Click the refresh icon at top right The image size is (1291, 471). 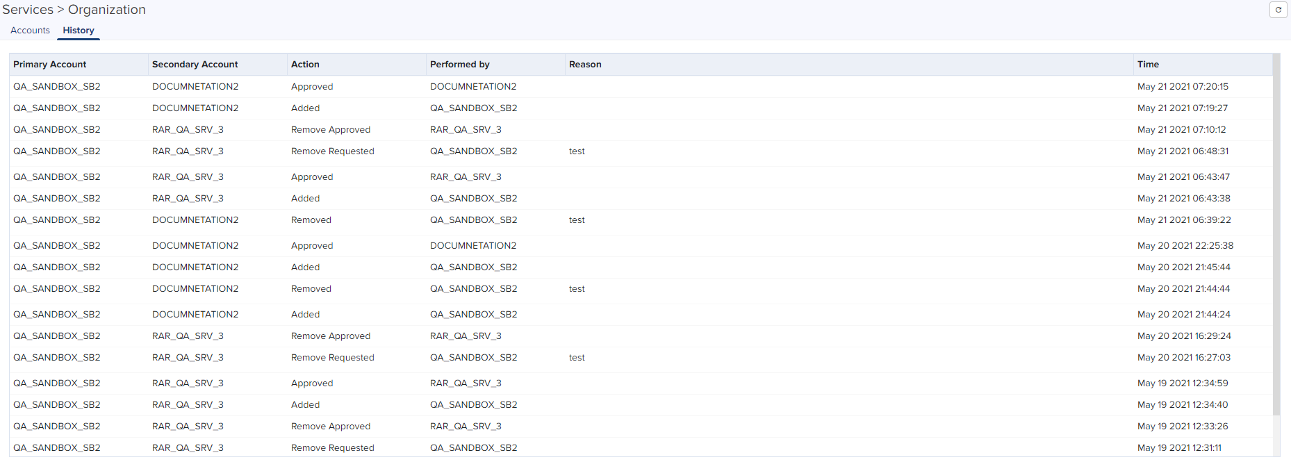click(x=1278, y=10)
